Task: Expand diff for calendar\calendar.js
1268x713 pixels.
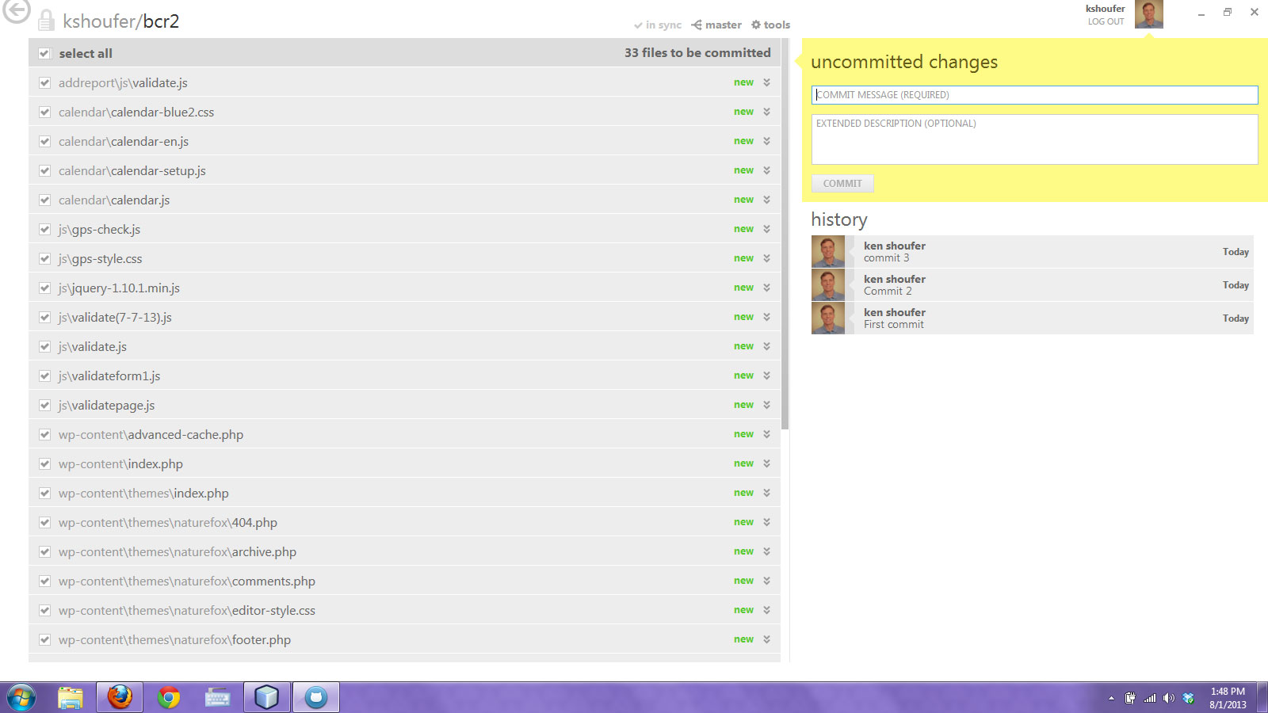Action: [x=766, y=200]
